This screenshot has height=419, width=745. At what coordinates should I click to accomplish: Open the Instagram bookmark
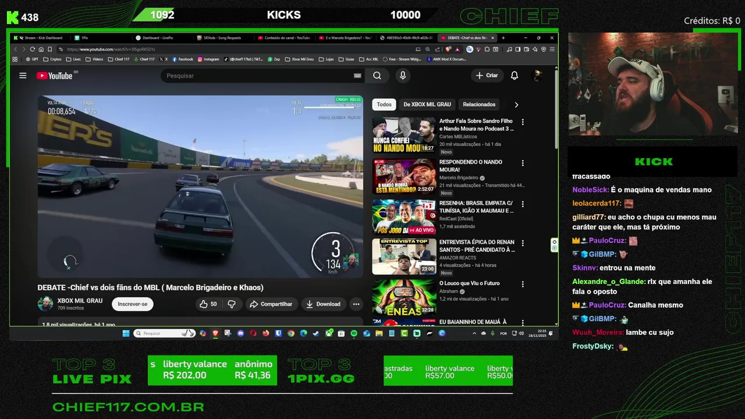(x=208, y=59)
